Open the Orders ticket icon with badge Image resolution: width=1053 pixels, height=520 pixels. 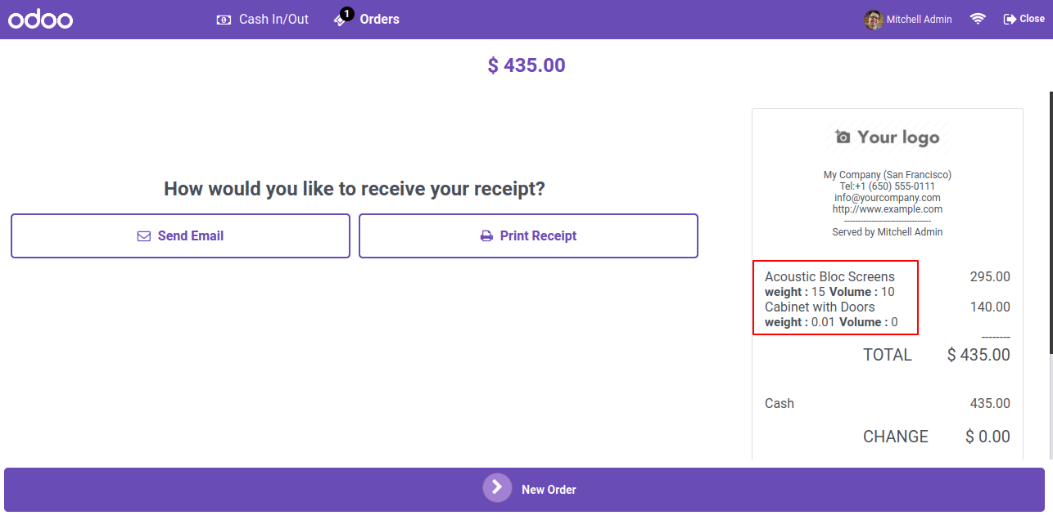pos(343,17)
